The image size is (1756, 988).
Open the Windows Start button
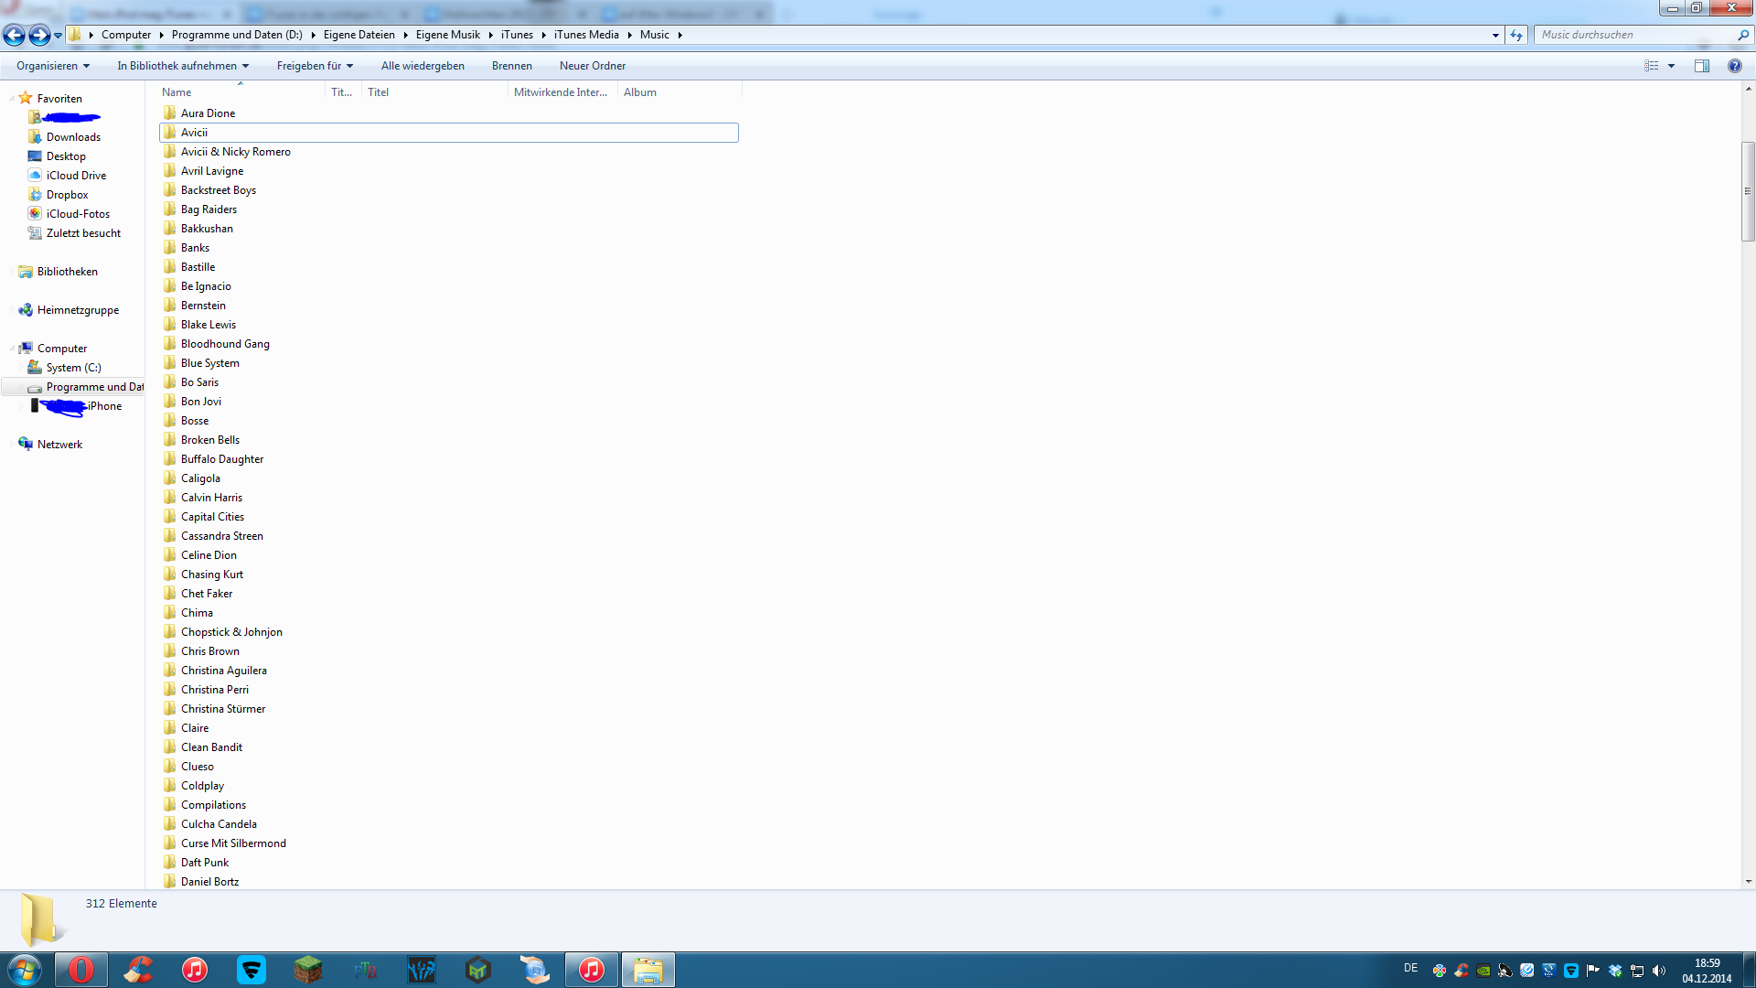click(x=25, y=970)
